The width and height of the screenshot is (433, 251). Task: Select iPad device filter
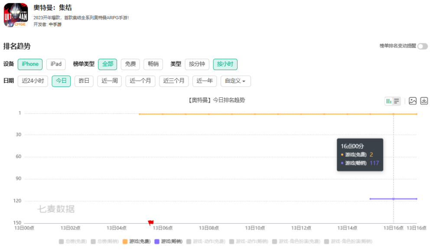(56, 64)
